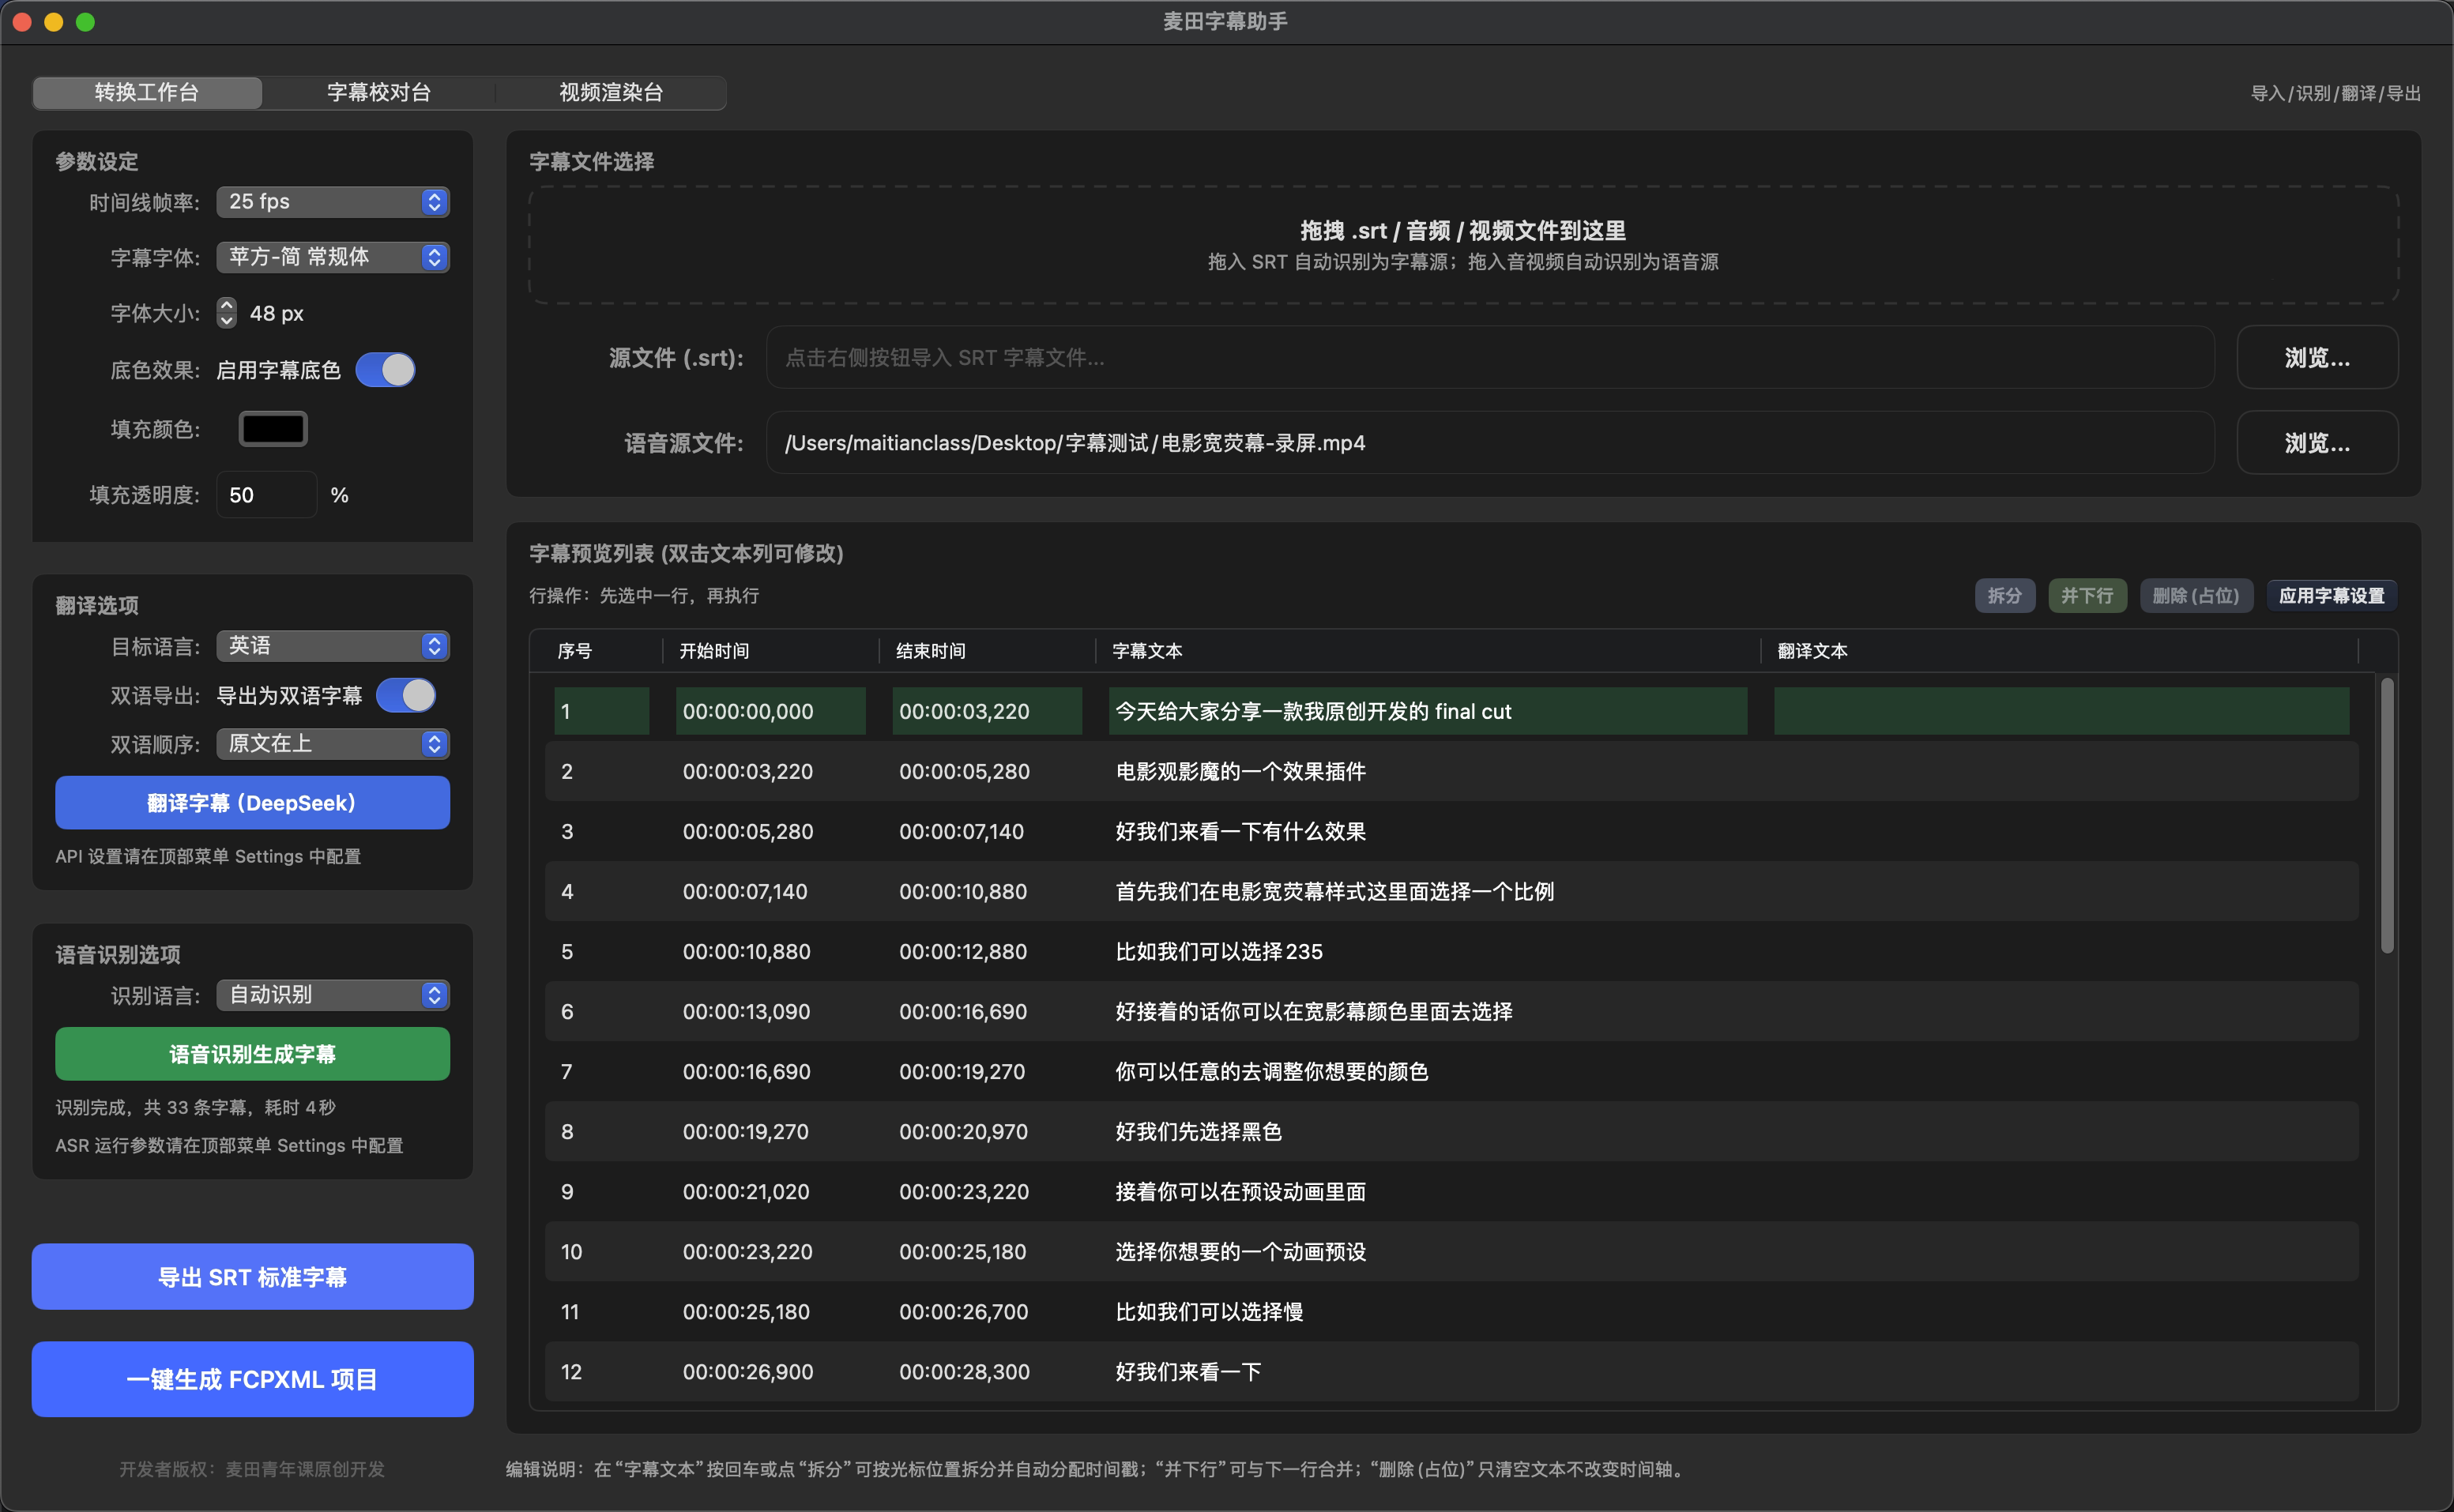Switch to the 字幕校对台 tab
Image resolution: width=2454 pixels, height=1512 pixels.
coord(379,93)
